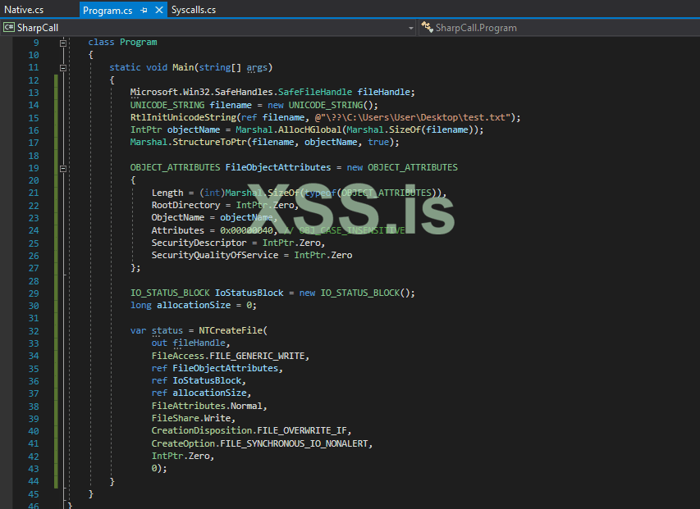Image resolution: width=700 pixels, height=509 pixels.
Task: Collapse the class Program block
Action: tap(62, 42)
